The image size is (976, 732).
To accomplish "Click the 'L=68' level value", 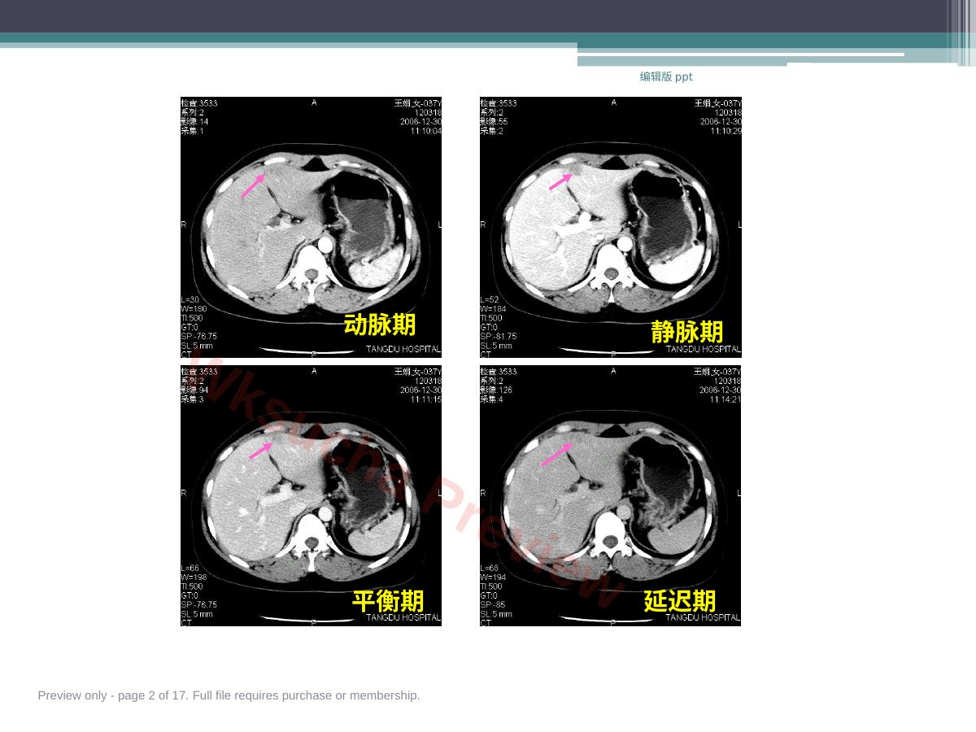I will tap(490, 569).
